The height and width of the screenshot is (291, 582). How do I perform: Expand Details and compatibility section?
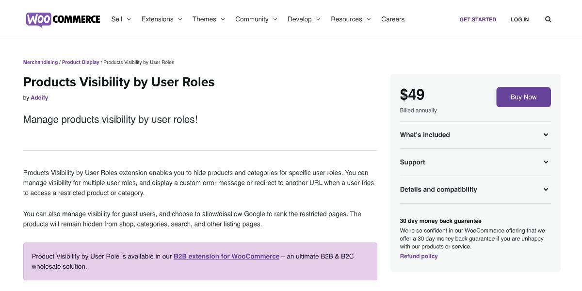point(475,189)
